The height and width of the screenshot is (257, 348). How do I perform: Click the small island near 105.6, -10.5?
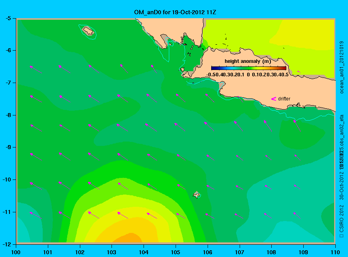(197, 195)
